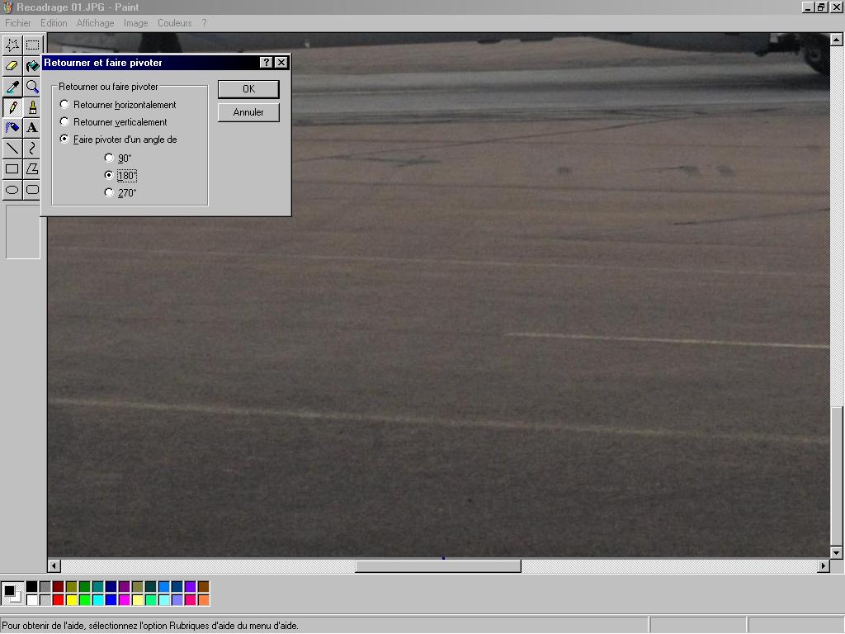The height and width of the screenshot is (634, 845).
Task: Click the Annuler button
Action: (x=248, y=112)
